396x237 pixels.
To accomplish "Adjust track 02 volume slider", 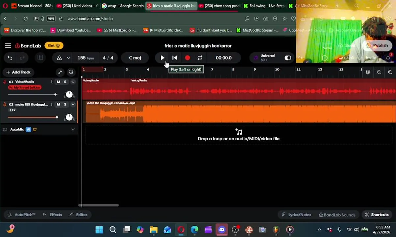I will [33, 118].
